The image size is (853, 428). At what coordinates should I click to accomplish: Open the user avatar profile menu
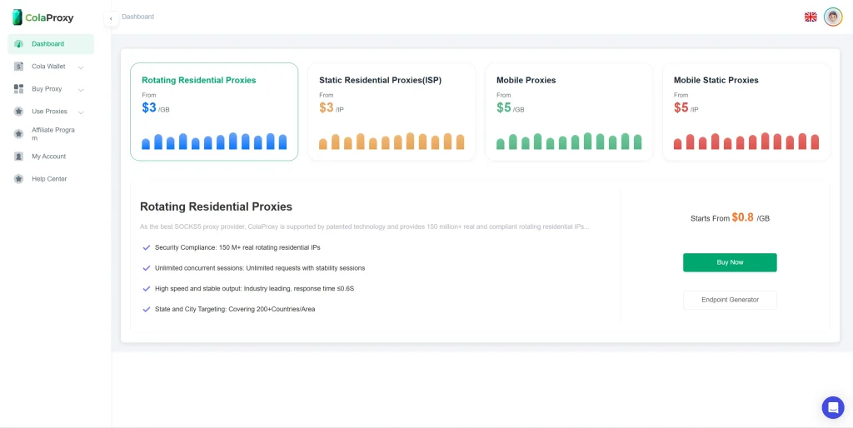[832, 17]
